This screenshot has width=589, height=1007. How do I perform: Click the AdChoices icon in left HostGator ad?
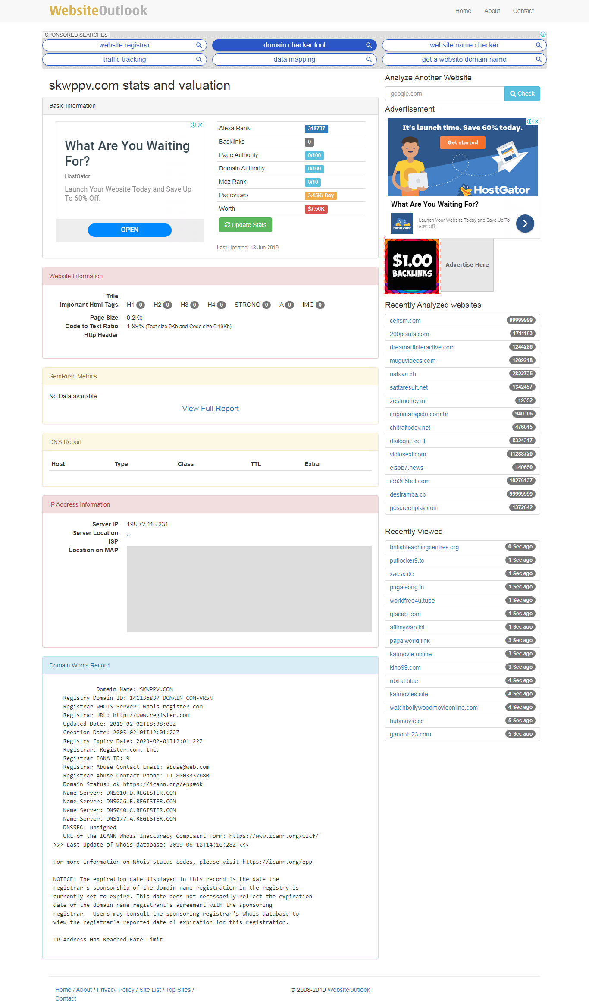tap(194, 125)
